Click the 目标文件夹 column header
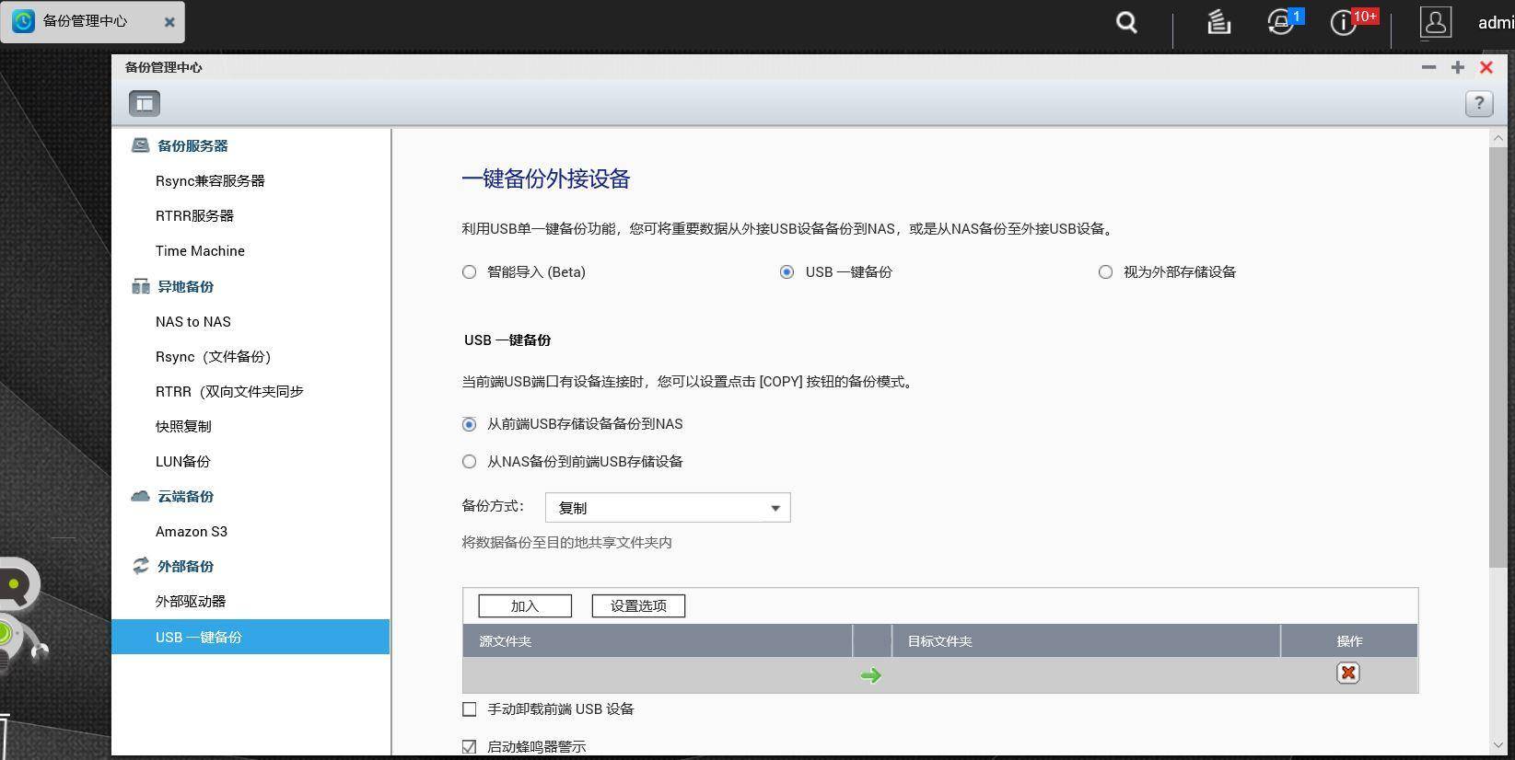 pyautogui.click(x=1086, y=641)
